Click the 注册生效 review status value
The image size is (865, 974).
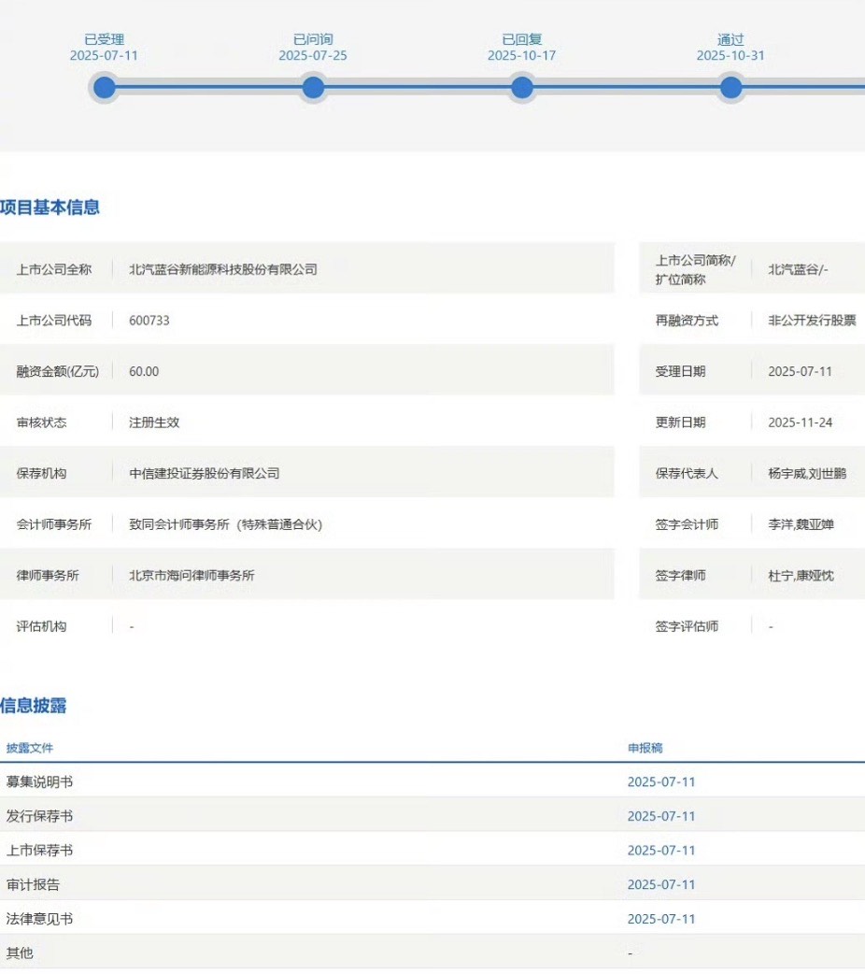pos(154,423)
